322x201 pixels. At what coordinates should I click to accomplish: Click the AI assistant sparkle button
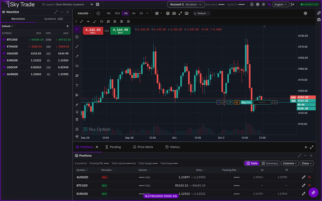point(313,192)
